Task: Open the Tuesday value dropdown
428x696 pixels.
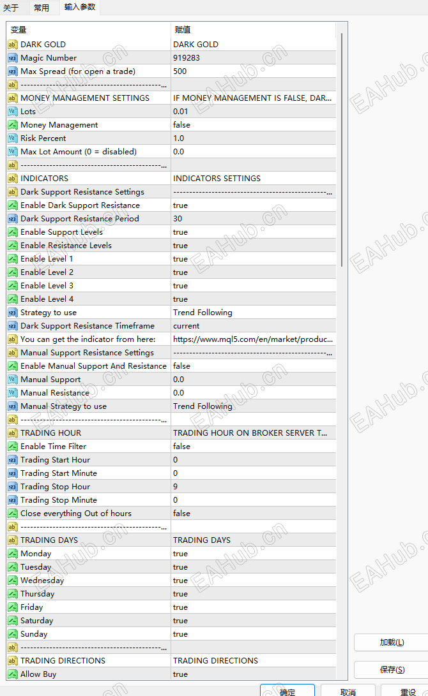Action: 254,567
